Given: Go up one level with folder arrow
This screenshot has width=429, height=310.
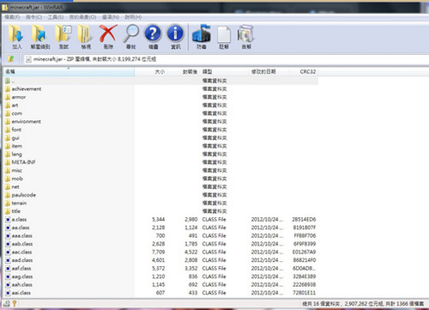Looking at the screenshot, I should pyautogui.click(x=11, y=59).
